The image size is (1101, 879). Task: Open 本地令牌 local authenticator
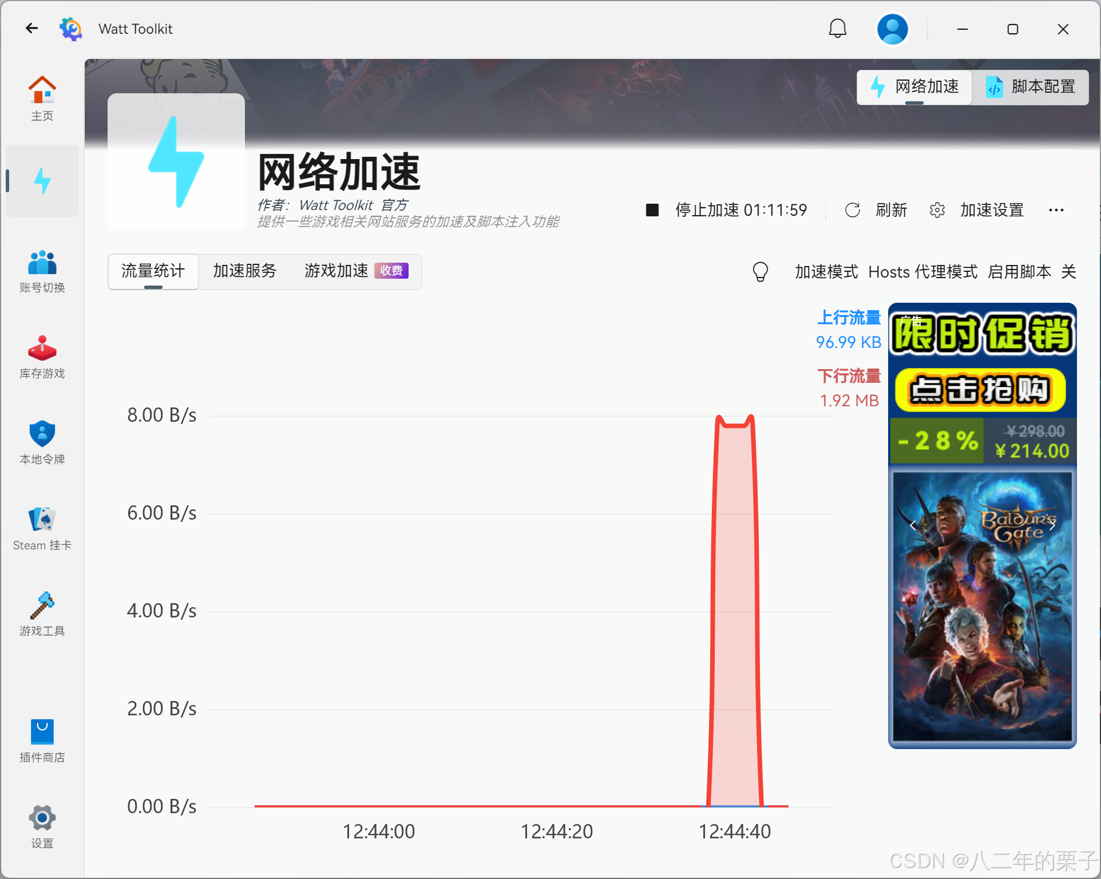tap(42, 444)
